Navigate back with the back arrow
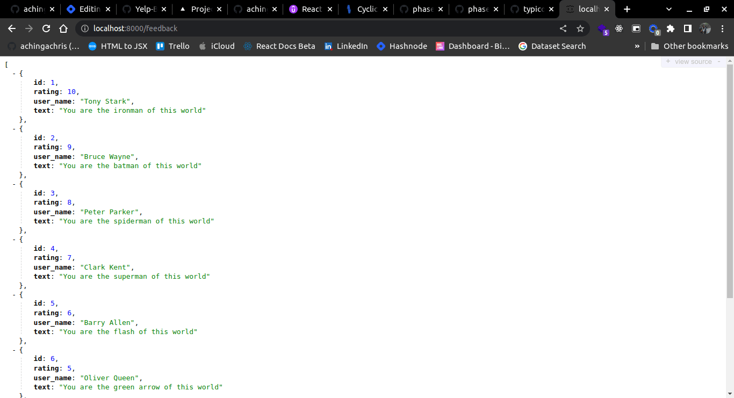734x398 pixels. pos(12,28)
